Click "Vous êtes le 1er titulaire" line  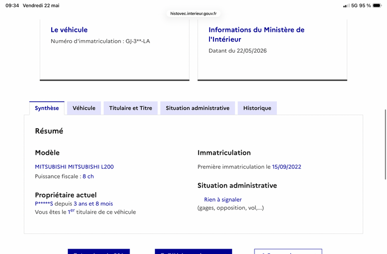pyautogui.click(x=86, y=212)
